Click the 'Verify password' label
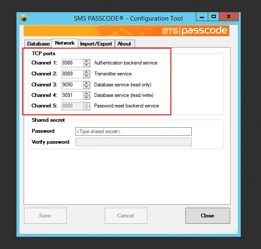The height and width of the screenshot is (249, 261). [50, 142]
